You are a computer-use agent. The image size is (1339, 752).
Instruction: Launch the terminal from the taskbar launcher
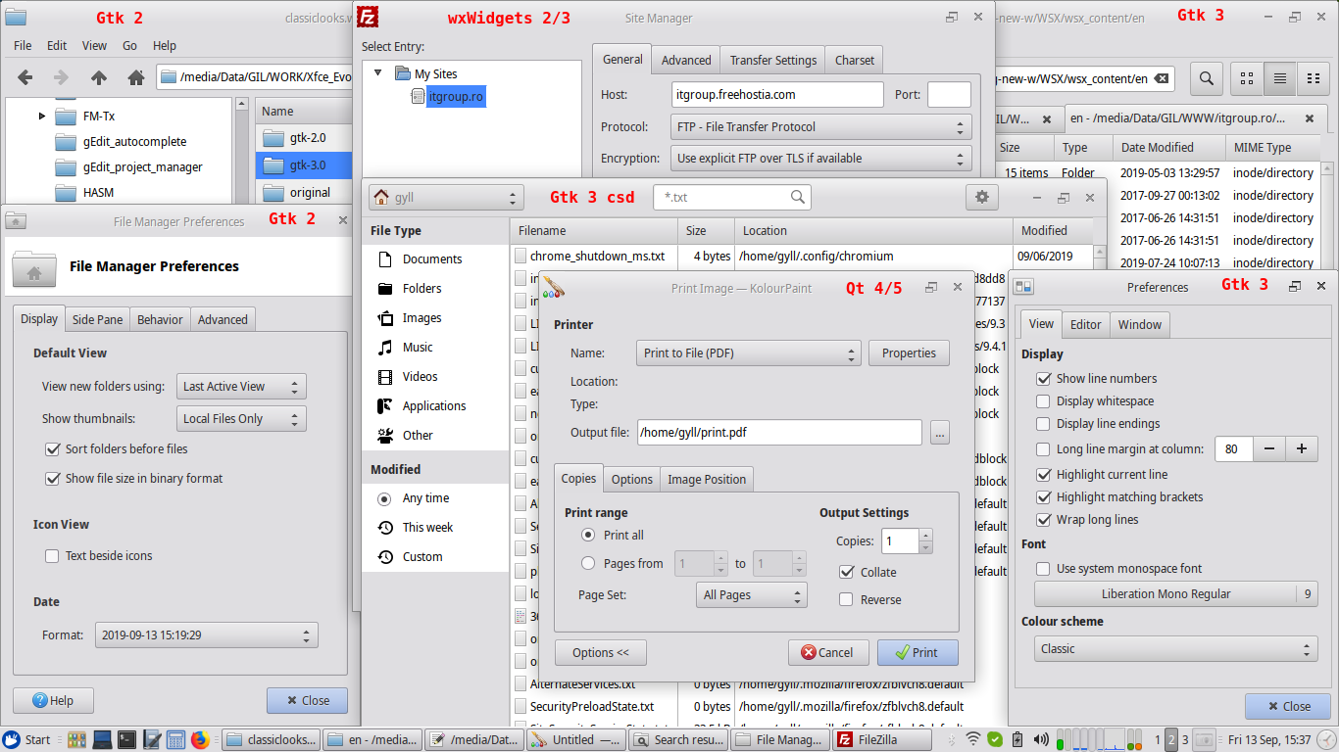(x=126, y=739)
